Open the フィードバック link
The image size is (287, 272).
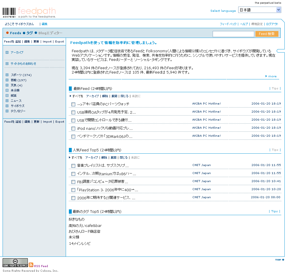[228, 24]
